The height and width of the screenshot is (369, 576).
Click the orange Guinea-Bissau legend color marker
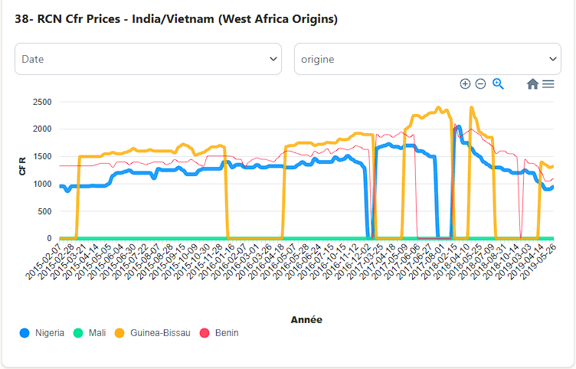[x=119, y=333]
